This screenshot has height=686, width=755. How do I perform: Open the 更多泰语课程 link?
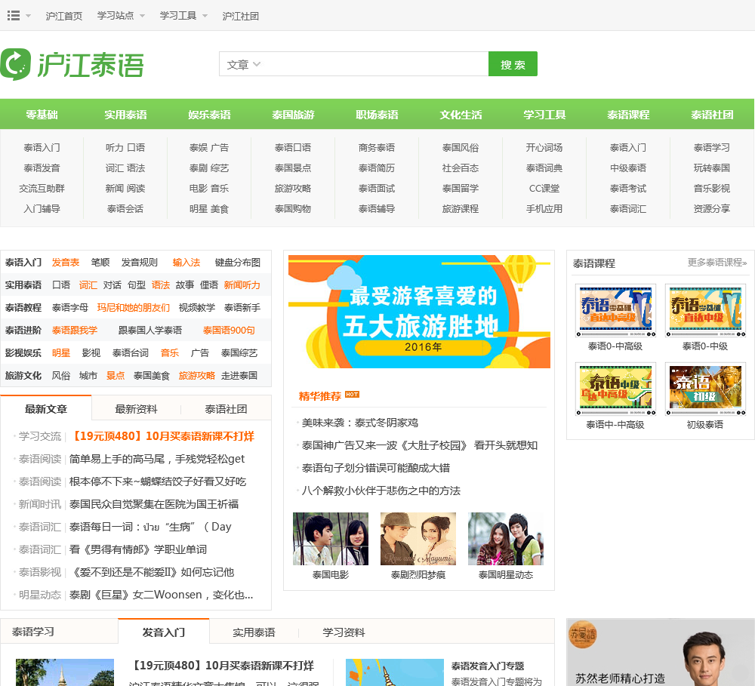pos(716,263)
